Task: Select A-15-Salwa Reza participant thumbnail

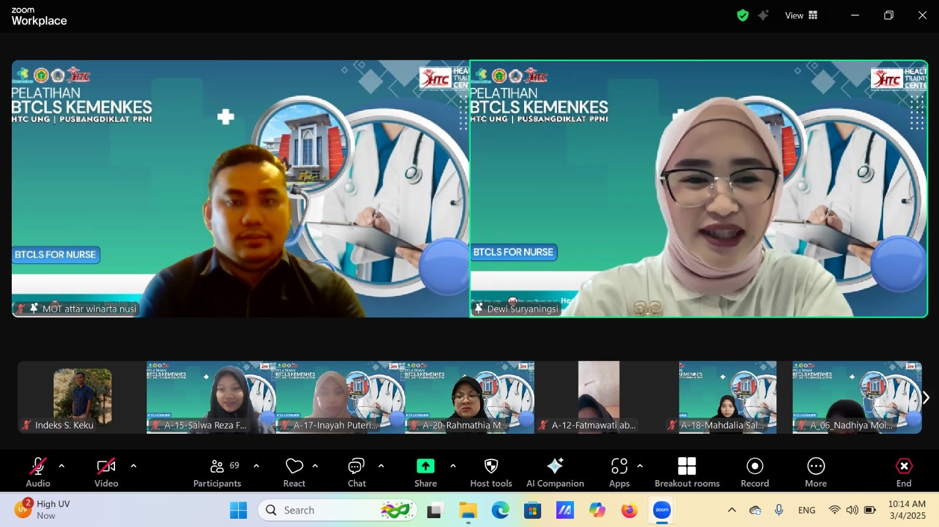Action: (x=211, y=397)
